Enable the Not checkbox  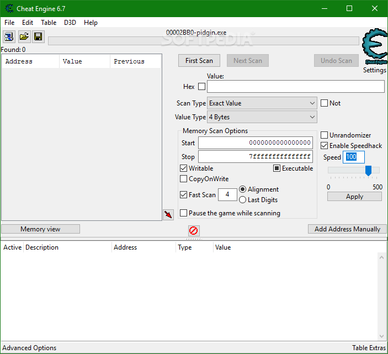click(x=324, y=103)
